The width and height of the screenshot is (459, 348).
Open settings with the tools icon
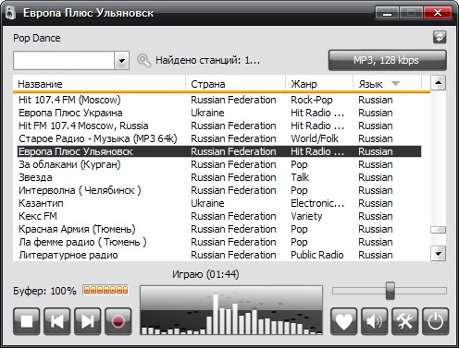405,321
